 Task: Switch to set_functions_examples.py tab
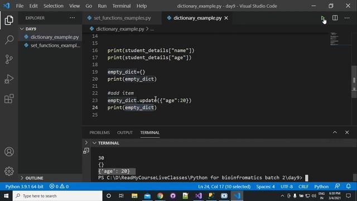click(122, 18)
